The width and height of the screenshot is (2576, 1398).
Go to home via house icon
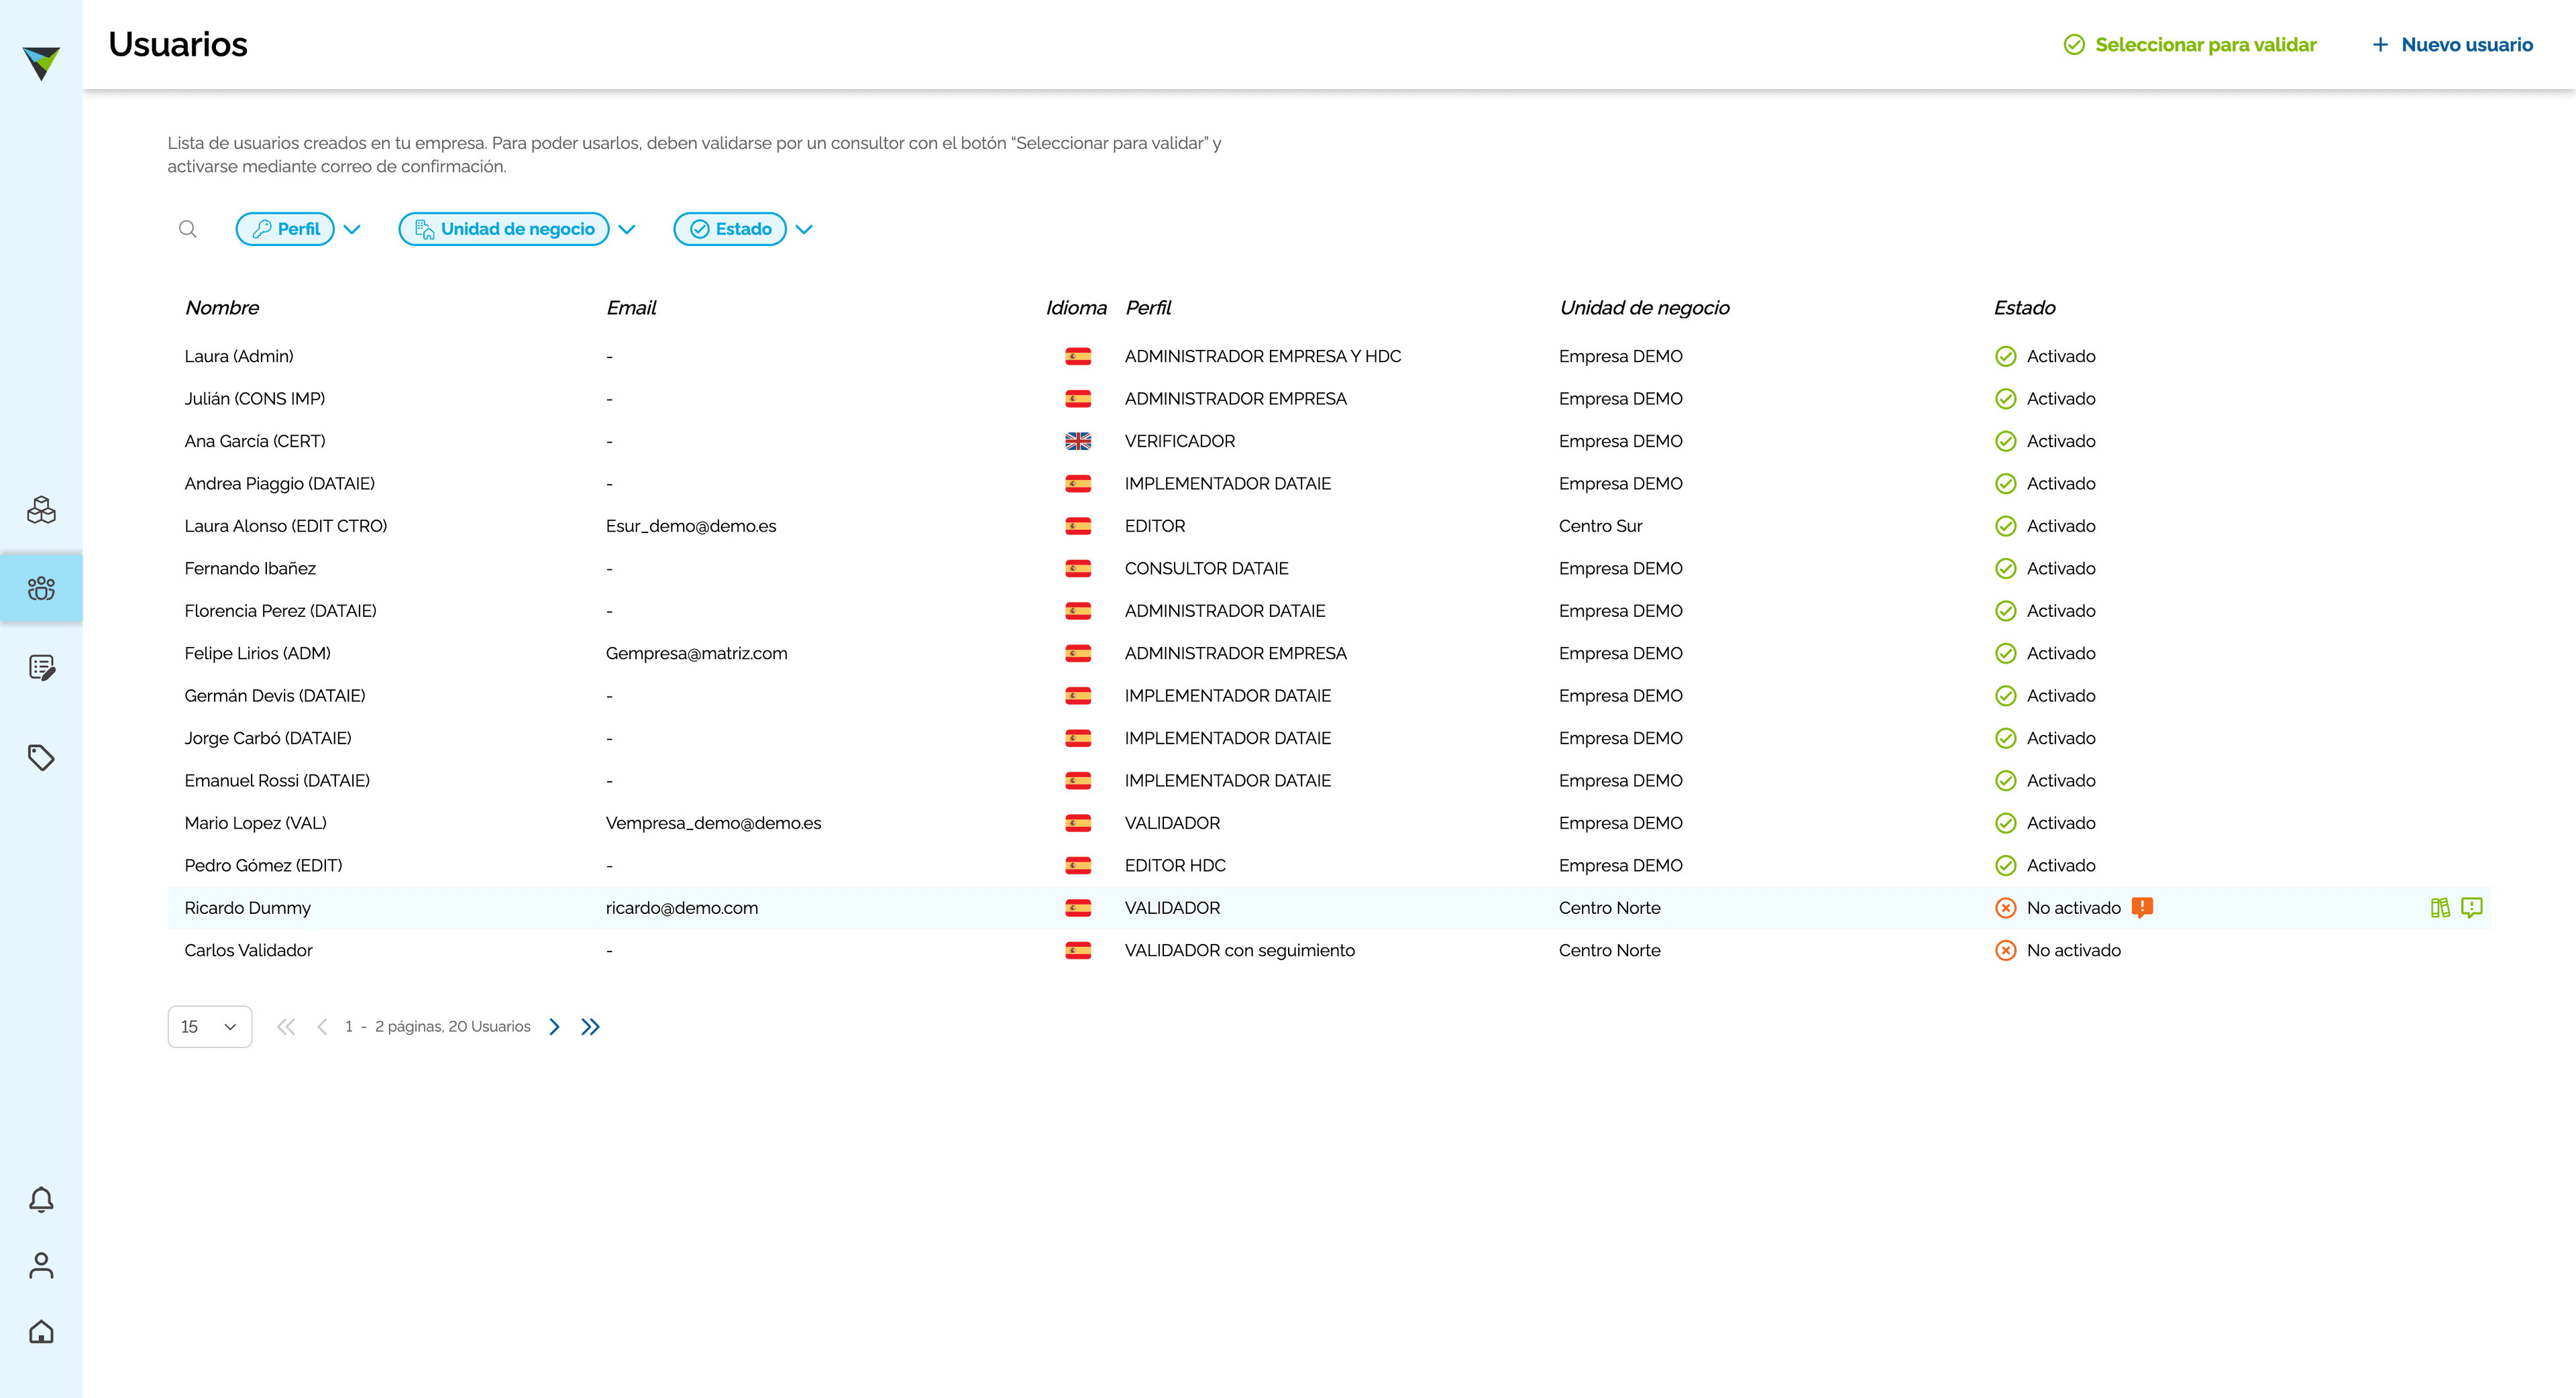pos(41,1332)
